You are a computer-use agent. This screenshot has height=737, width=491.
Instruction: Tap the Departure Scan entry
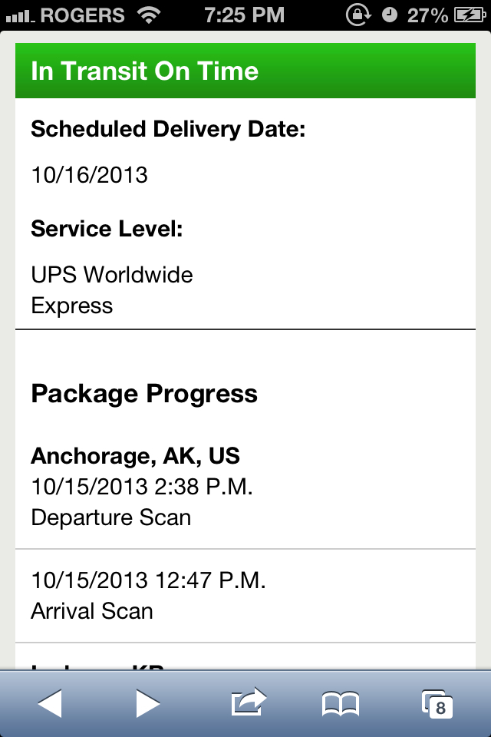(110, 517)
